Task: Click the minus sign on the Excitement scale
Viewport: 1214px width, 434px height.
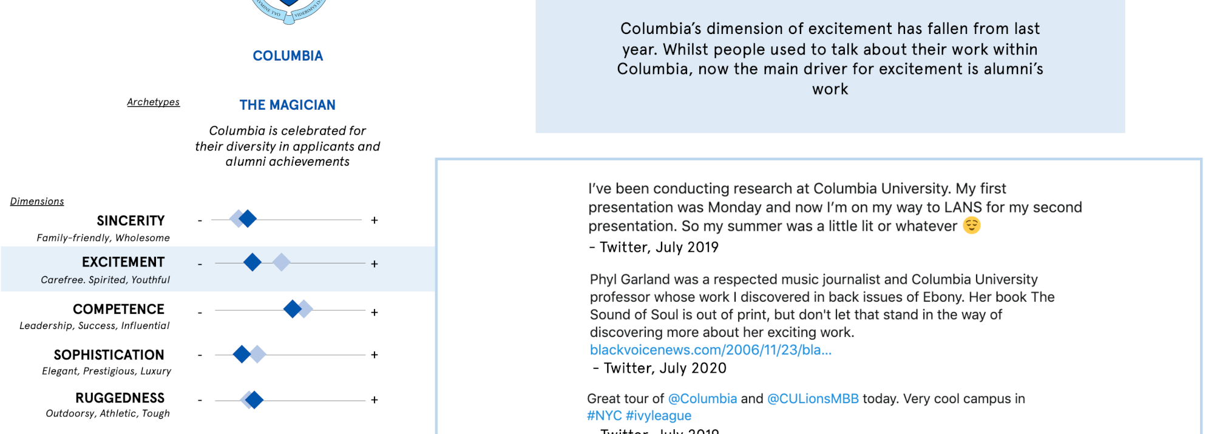Action: coord(200,264)
